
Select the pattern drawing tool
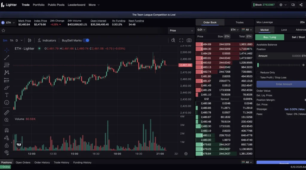[7, 73]
